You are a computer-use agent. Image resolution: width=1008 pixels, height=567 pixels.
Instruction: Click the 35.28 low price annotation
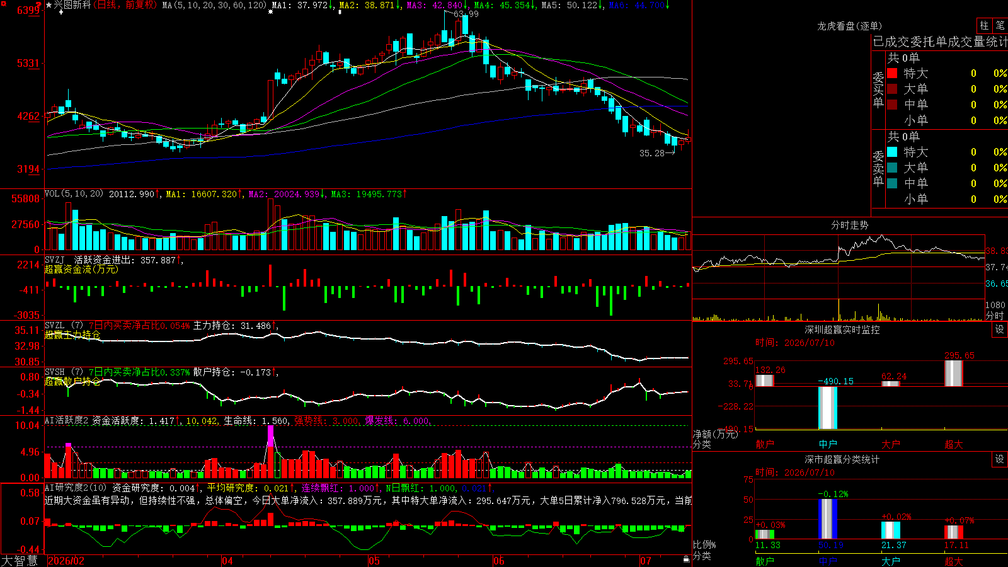652,153
